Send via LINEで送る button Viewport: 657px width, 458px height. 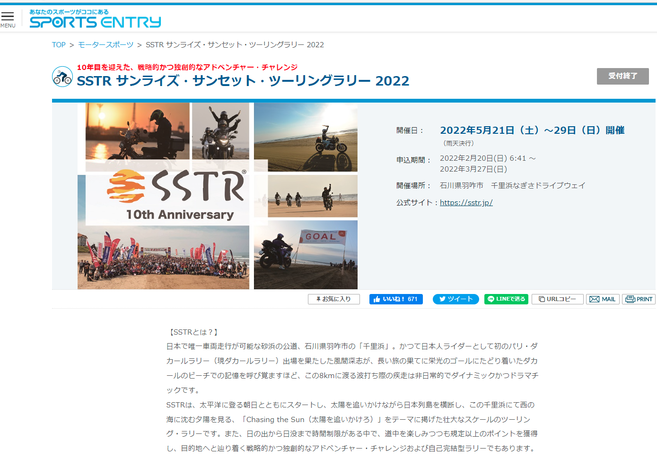pos(506,299)
